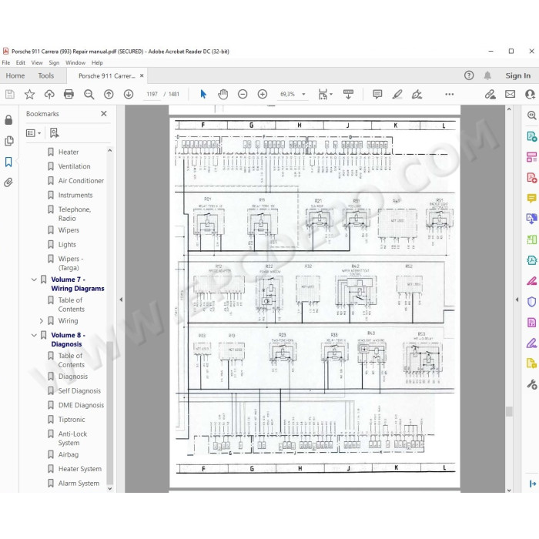
Task: Expand the Wiring bookmark
Action: (x=42, y=321)
